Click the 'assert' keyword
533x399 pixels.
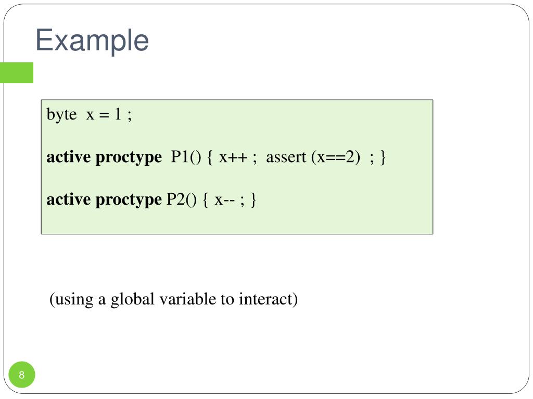(x=286, y=157)
